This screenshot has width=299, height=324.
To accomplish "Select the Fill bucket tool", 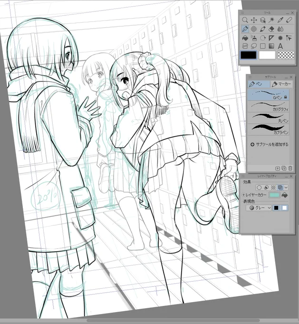I will tap(245, 38).
